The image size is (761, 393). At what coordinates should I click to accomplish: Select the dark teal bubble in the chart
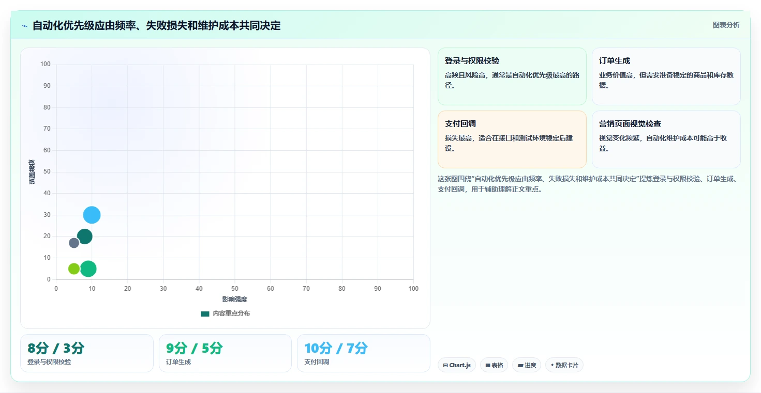click(84, 237)
